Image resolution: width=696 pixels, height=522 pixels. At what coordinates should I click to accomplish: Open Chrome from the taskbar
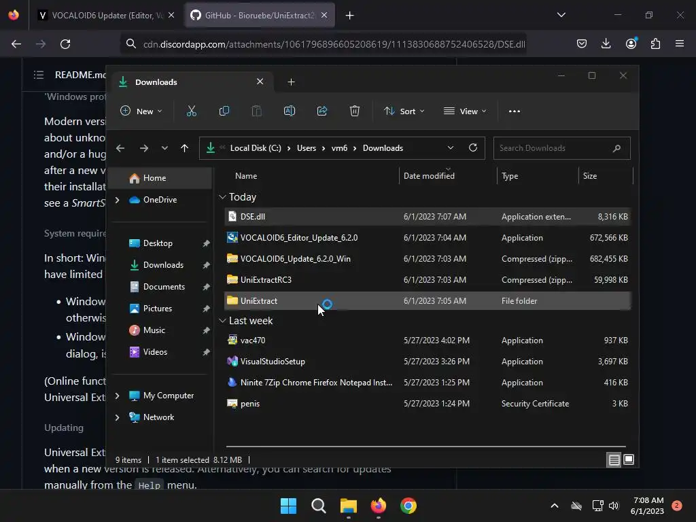(x=408, y=506)
